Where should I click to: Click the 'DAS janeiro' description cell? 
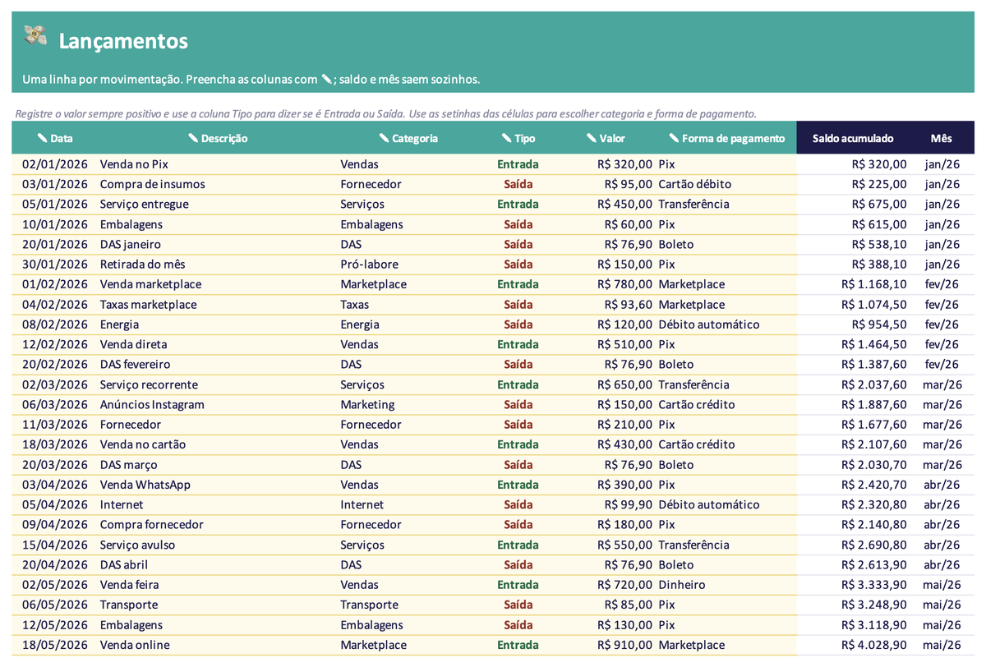pyautogui.click(x=218, y=244)
